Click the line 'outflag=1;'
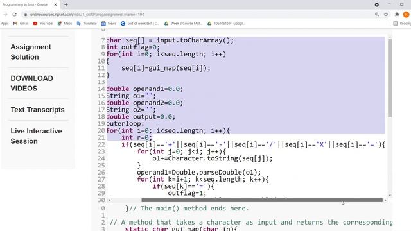This screenshot has height=231, width=411. point(187,193)
